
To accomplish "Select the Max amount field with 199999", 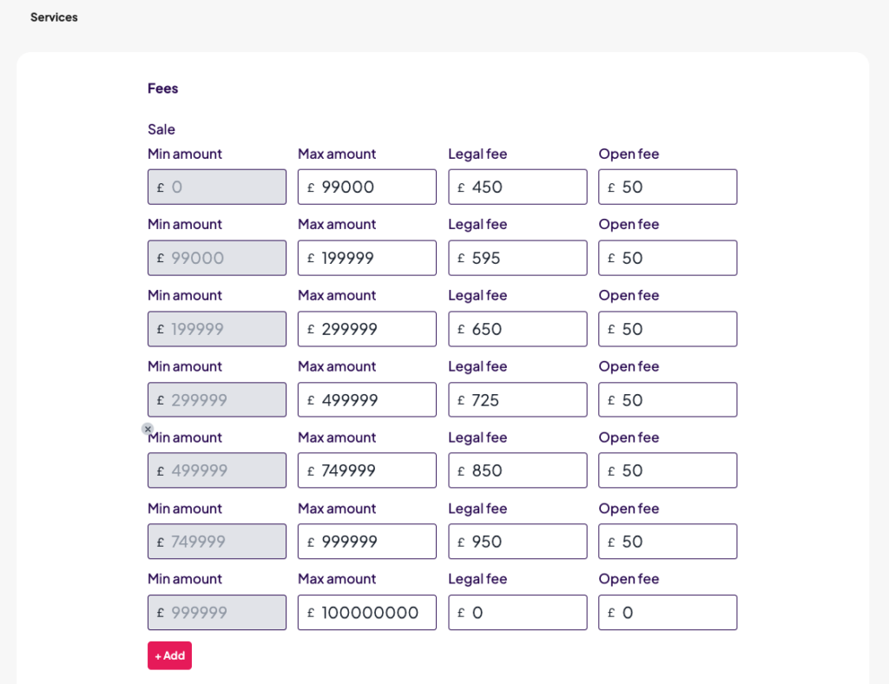I will click(366, 258).
